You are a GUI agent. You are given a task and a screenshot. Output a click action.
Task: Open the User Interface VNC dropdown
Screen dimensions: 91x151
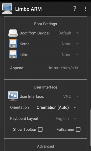[71, 96]
